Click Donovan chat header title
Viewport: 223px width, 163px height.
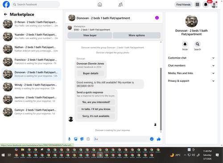pos(103,18)
